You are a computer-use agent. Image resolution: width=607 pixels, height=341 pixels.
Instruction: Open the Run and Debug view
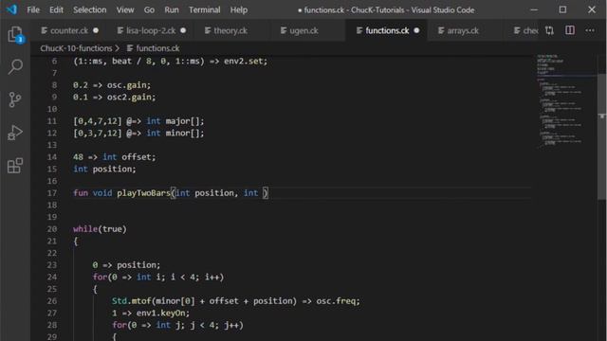point(15,133)
